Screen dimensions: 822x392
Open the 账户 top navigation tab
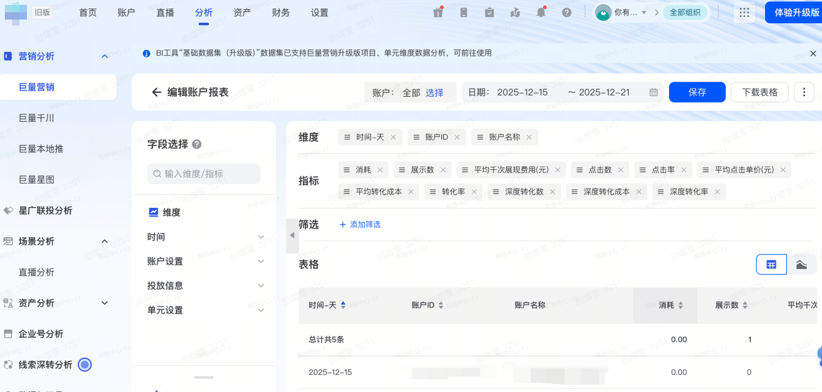[126, 13]
